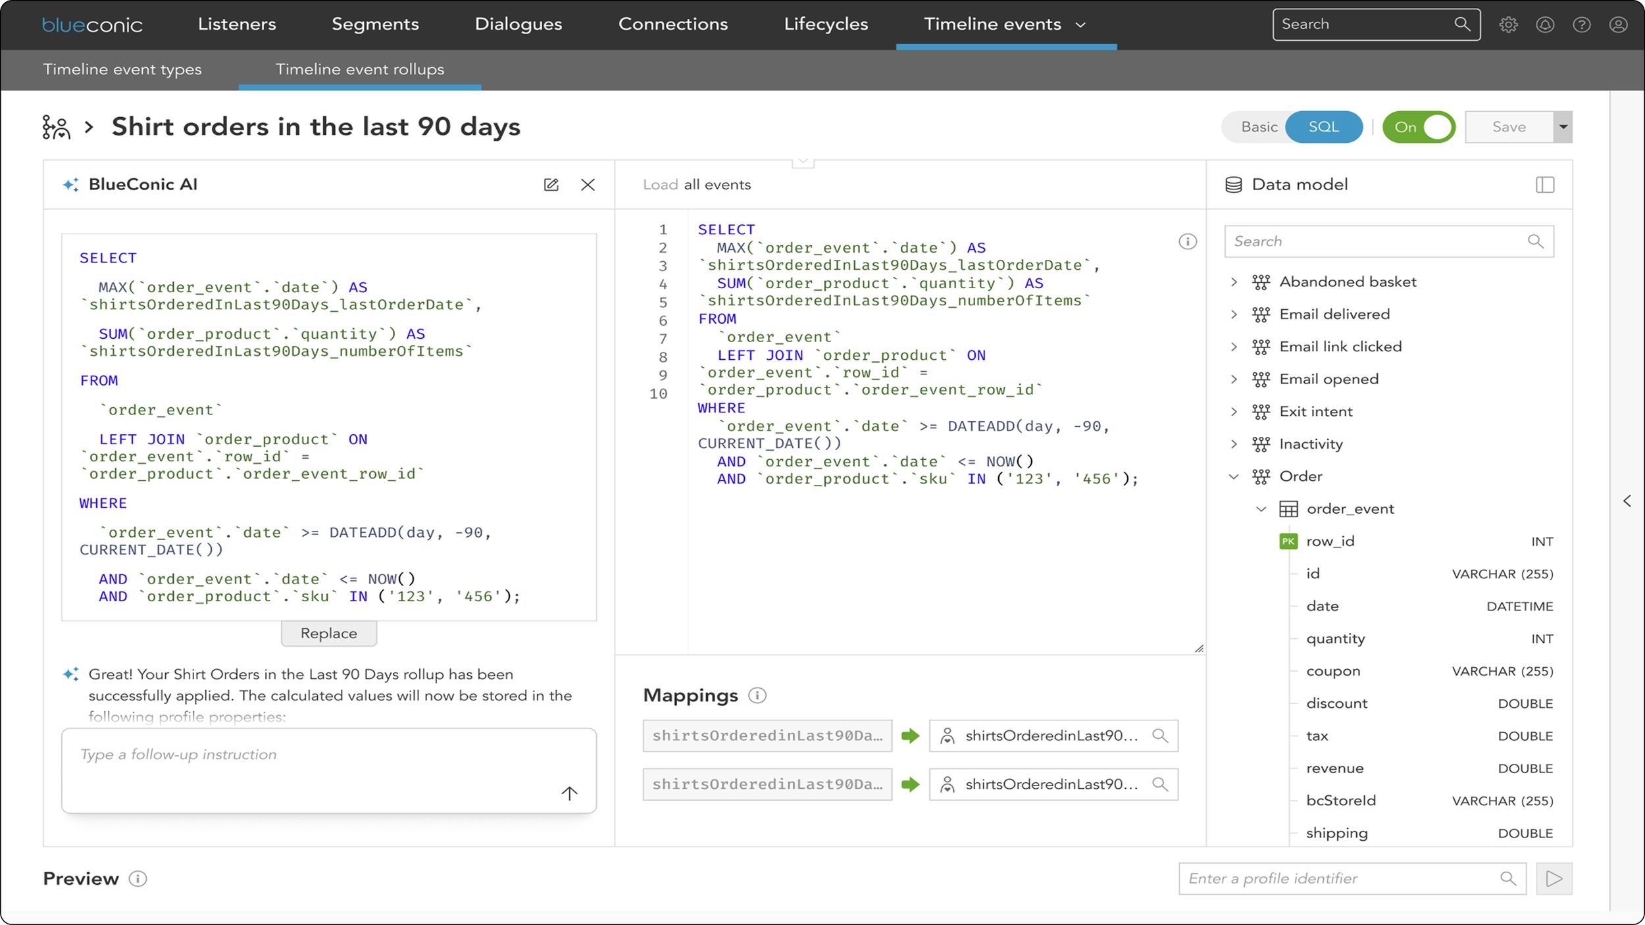Turn off the rollup On switch
1645x925 pixels.
tap(1419, 127)
